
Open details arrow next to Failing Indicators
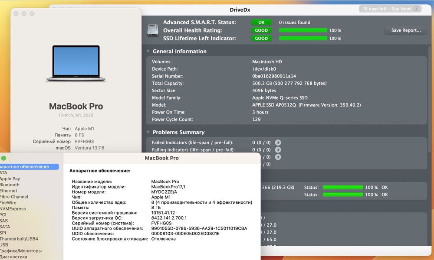278,150
